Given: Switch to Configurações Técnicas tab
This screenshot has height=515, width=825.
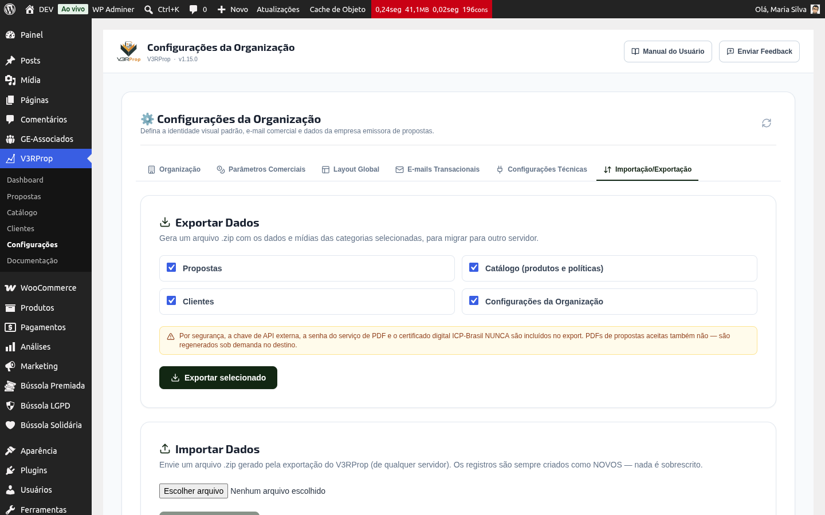Looking at the screenshot, I should [541, 169].
